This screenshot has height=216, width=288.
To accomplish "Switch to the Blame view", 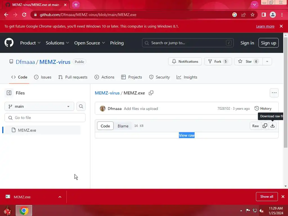I will (123, 126).
